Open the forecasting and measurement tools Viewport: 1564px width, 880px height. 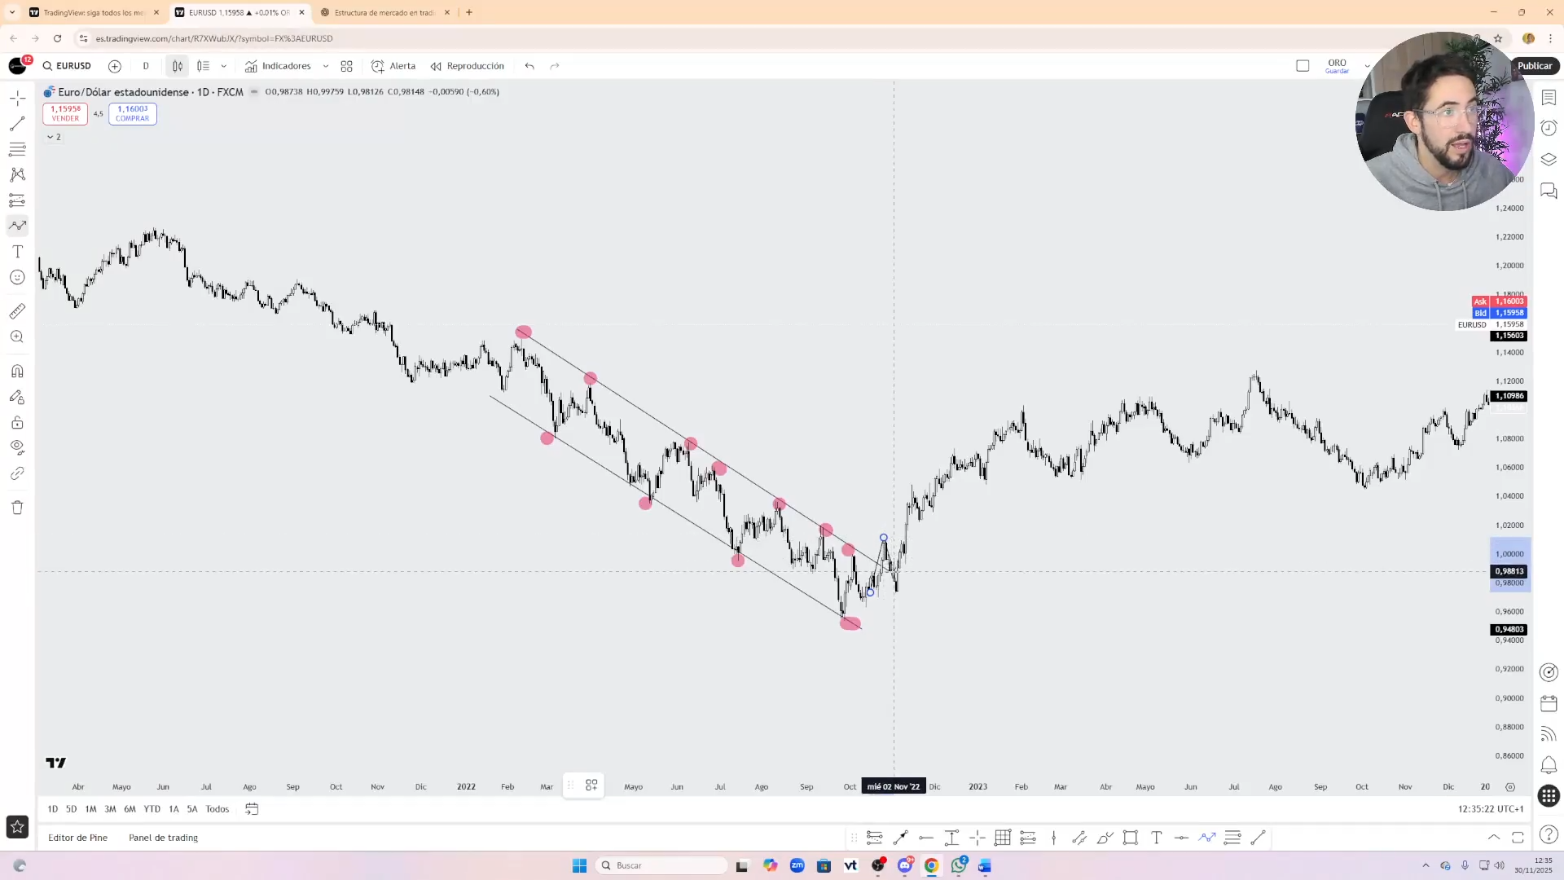click(x=17, y=200)
